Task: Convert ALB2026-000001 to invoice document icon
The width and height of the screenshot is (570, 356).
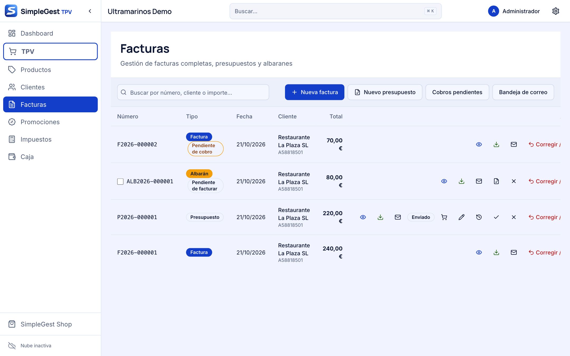Action: [x=496, y=181]
